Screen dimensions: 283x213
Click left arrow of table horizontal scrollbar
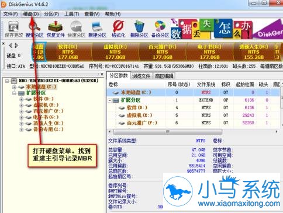click(x=110, y=132)
